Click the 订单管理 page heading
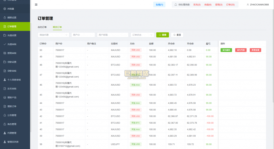The image size is (274, 149). click(45, 18)
